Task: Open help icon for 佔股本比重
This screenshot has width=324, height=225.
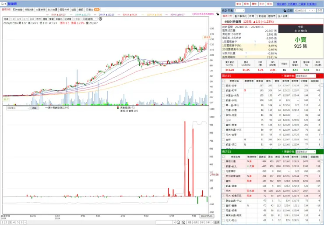Action: click(x=246, y=53)
